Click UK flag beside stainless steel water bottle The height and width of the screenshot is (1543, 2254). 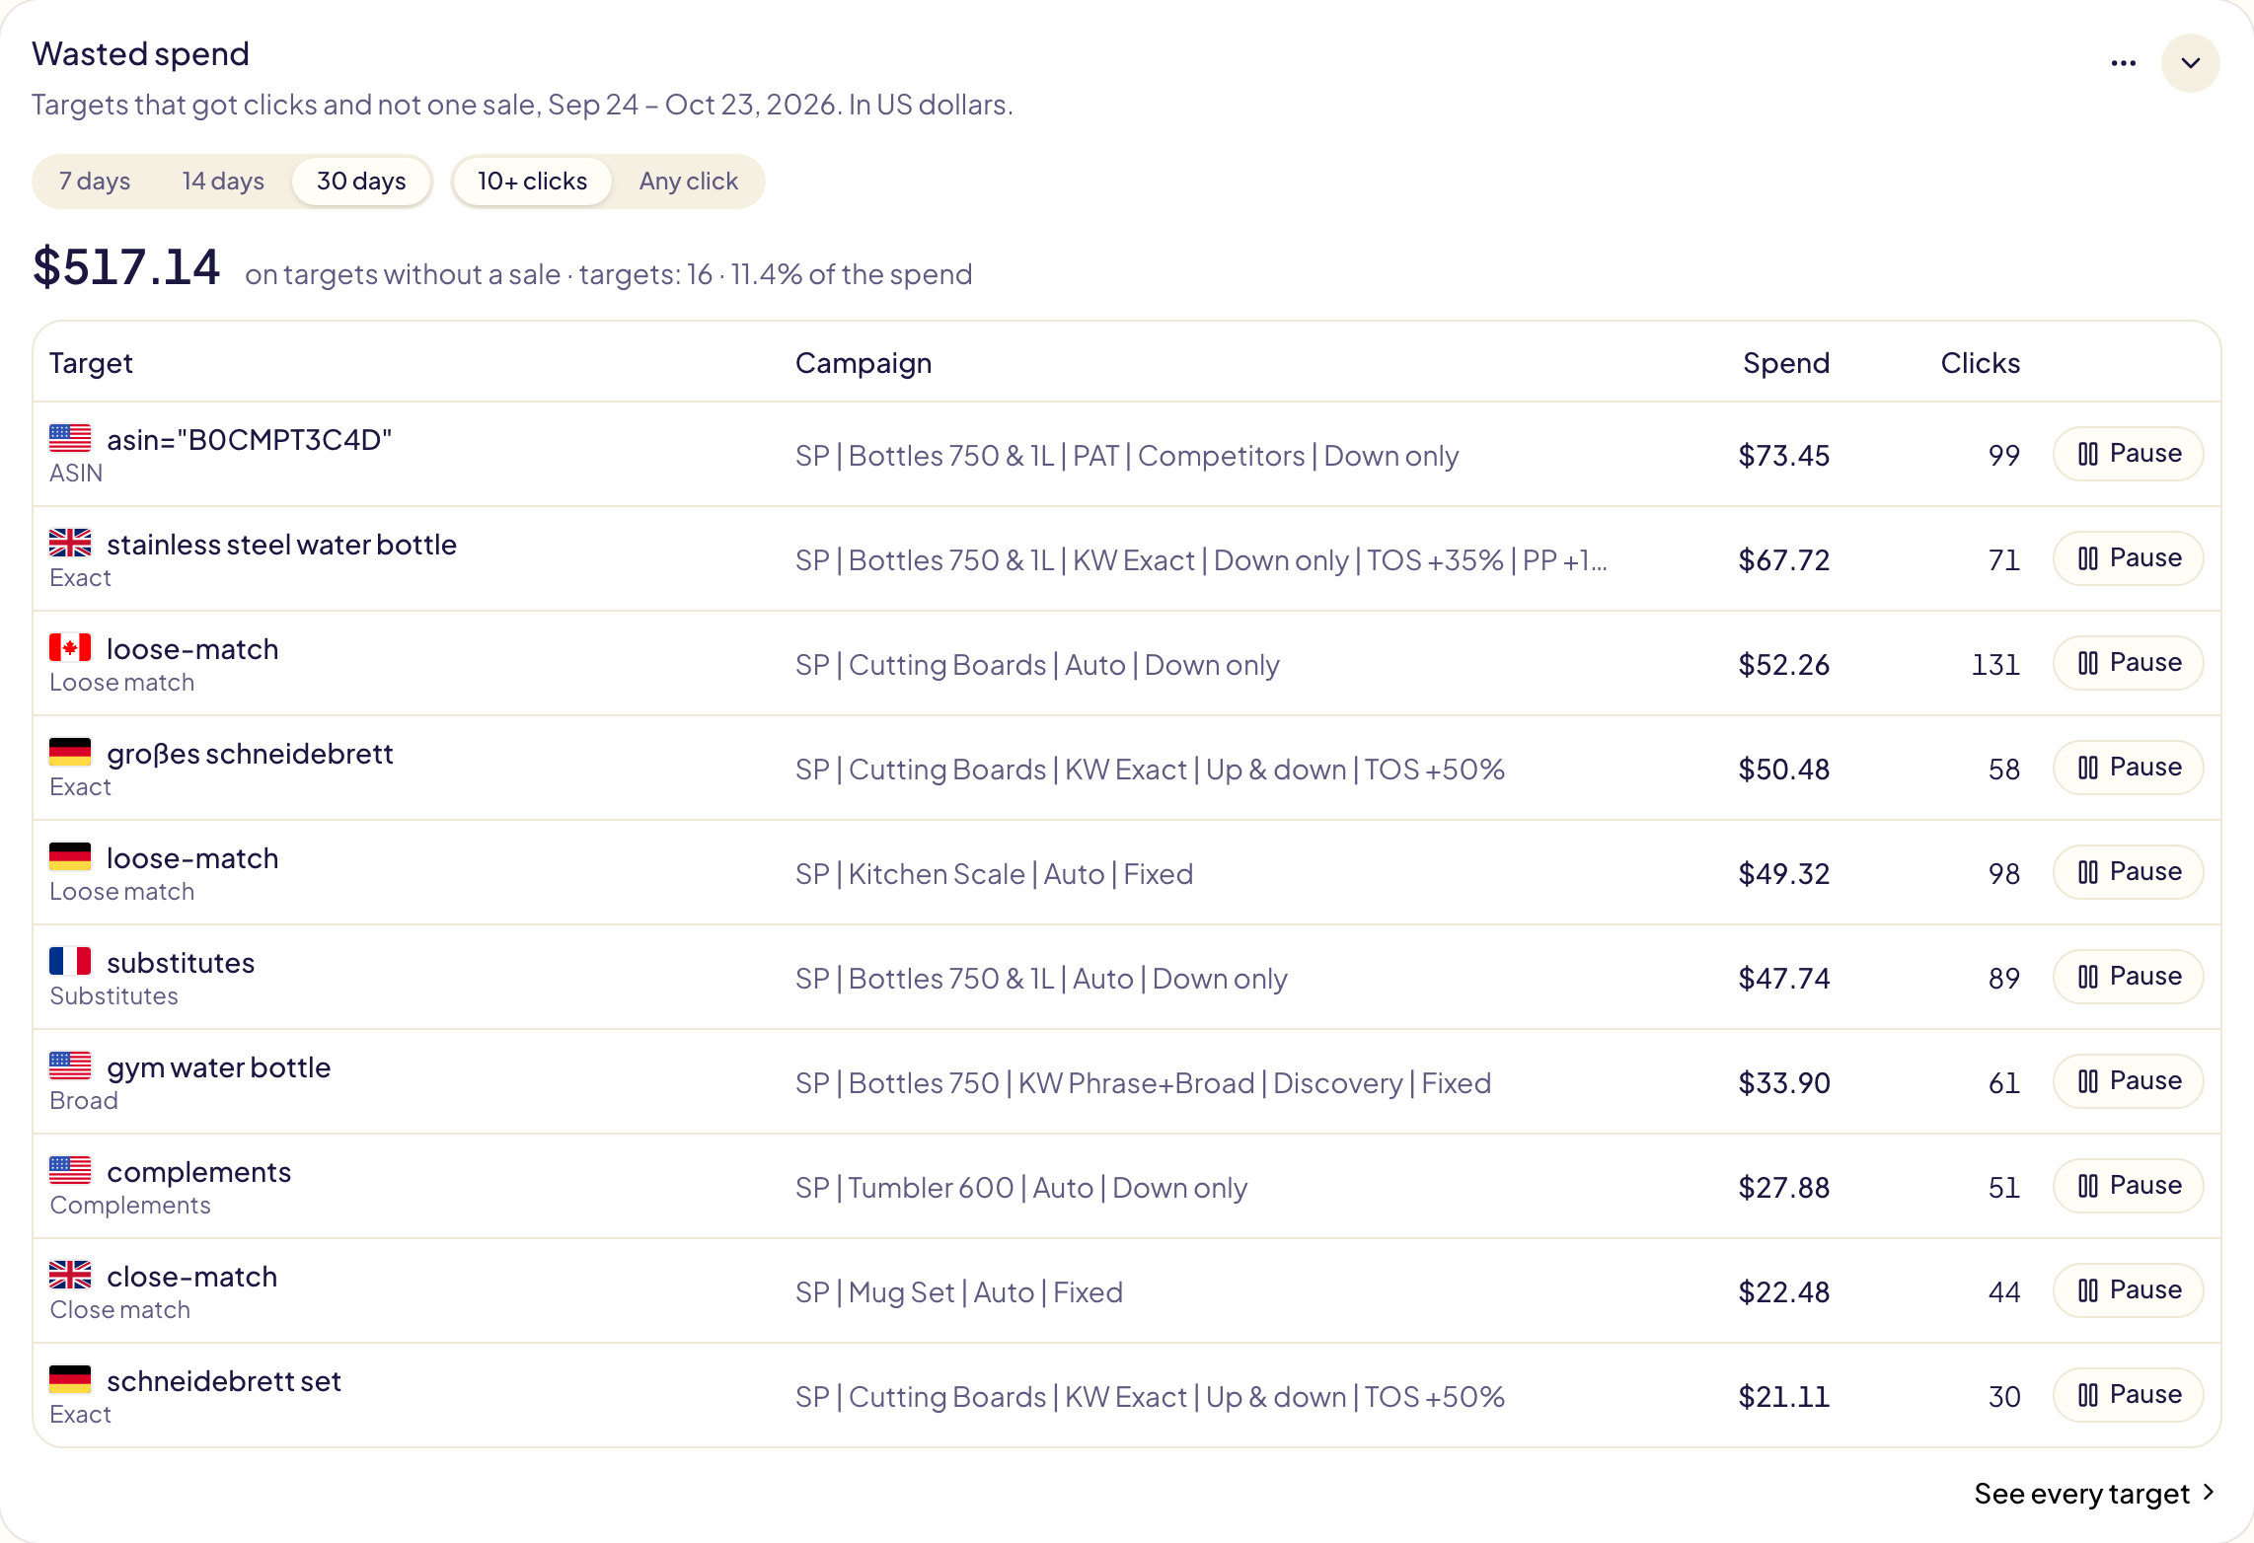point(70,543)
